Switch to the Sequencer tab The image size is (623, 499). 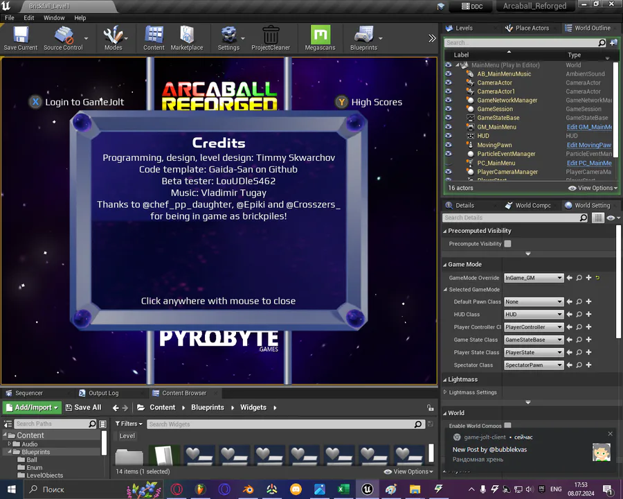coord(29,393)
